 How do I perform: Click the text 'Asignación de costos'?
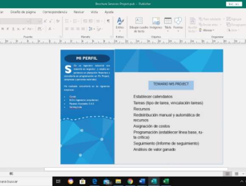151,126
